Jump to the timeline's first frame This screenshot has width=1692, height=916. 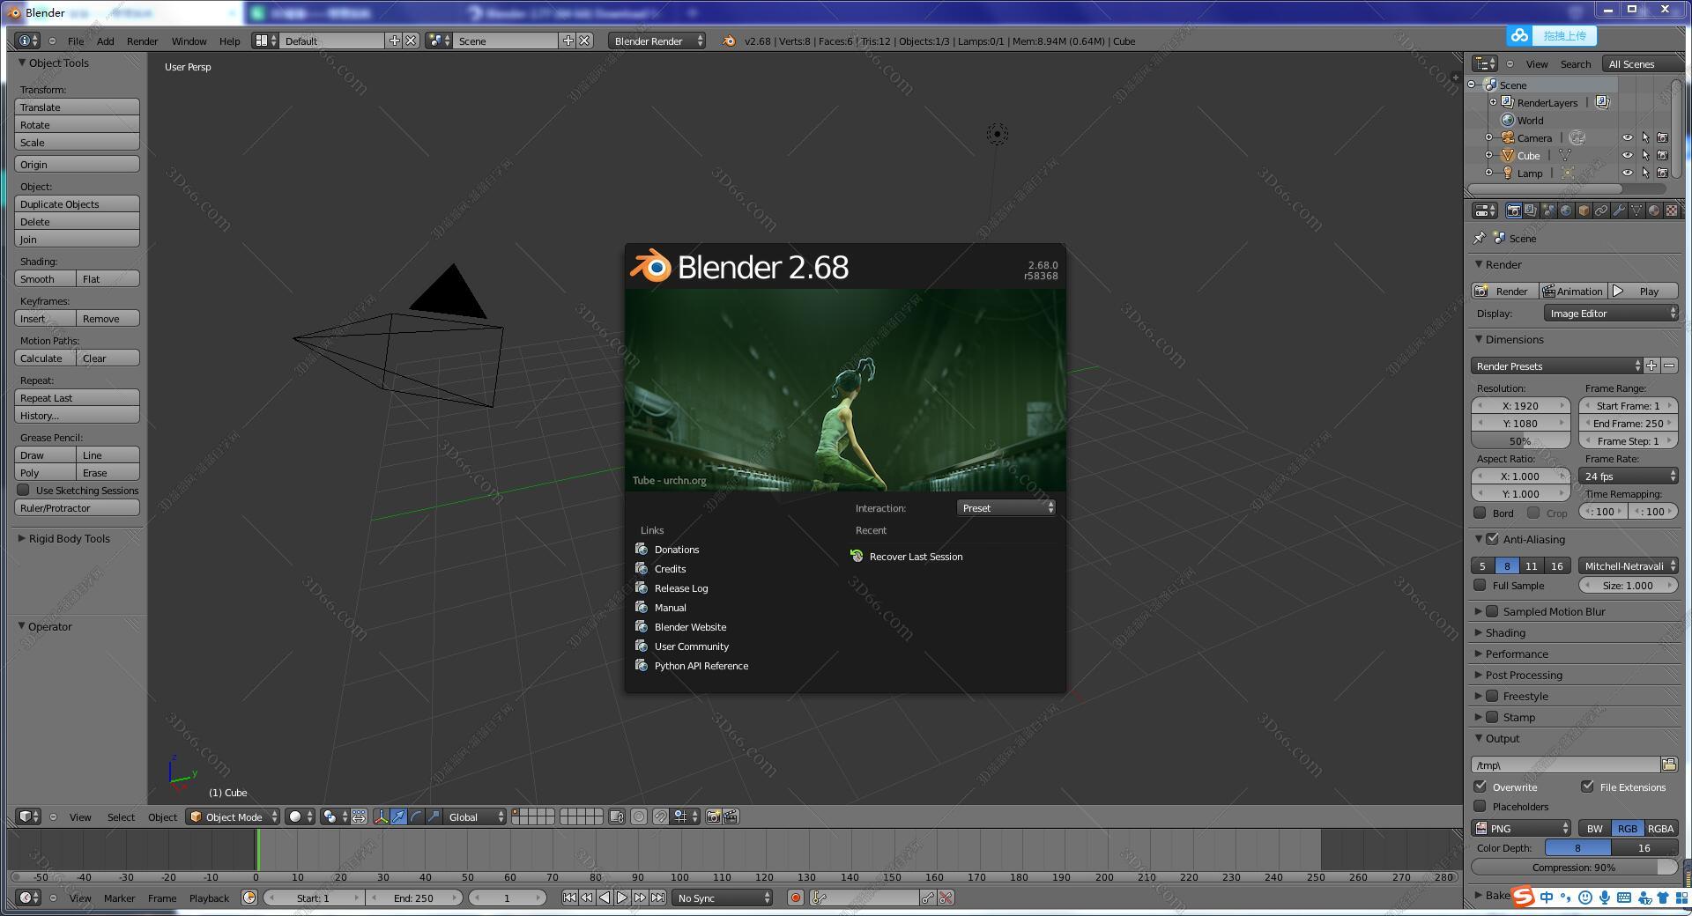pyautogui.click(x=569, y=898)
